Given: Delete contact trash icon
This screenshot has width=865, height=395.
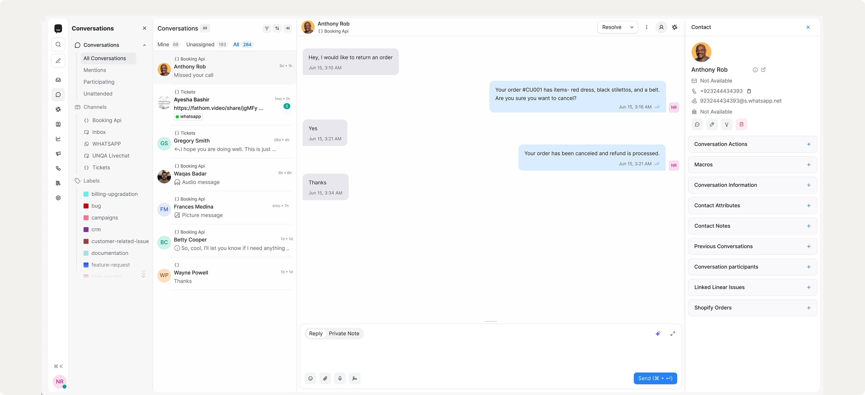Looking at the screenshot, I should coord(741,125).
